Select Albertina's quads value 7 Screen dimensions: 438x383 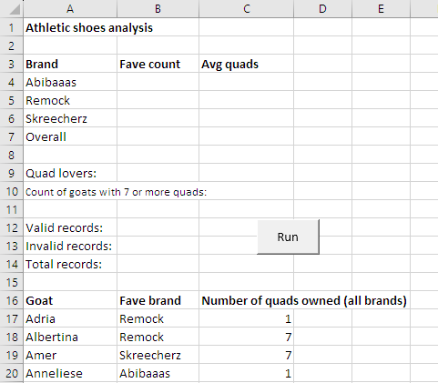click(x=247, y=337)
